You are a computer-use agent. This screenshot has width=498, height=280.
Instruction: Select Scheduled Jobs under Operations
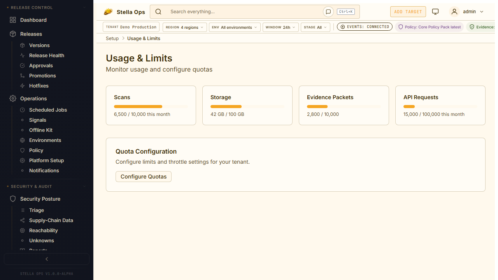coord(48,110)
